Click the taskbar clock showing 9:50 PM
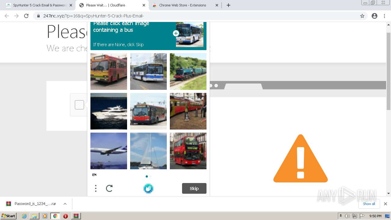This screenshot has height=220, width=391. click(x=375, y=216)
